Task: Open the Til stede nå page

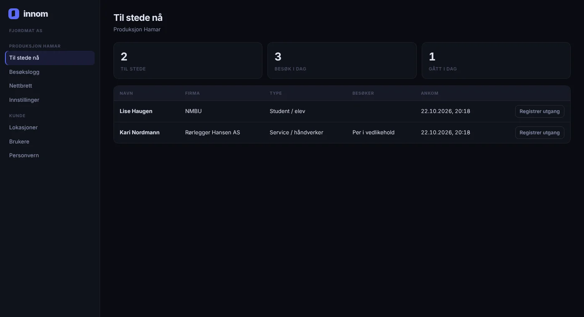Action: pos(50,58)
